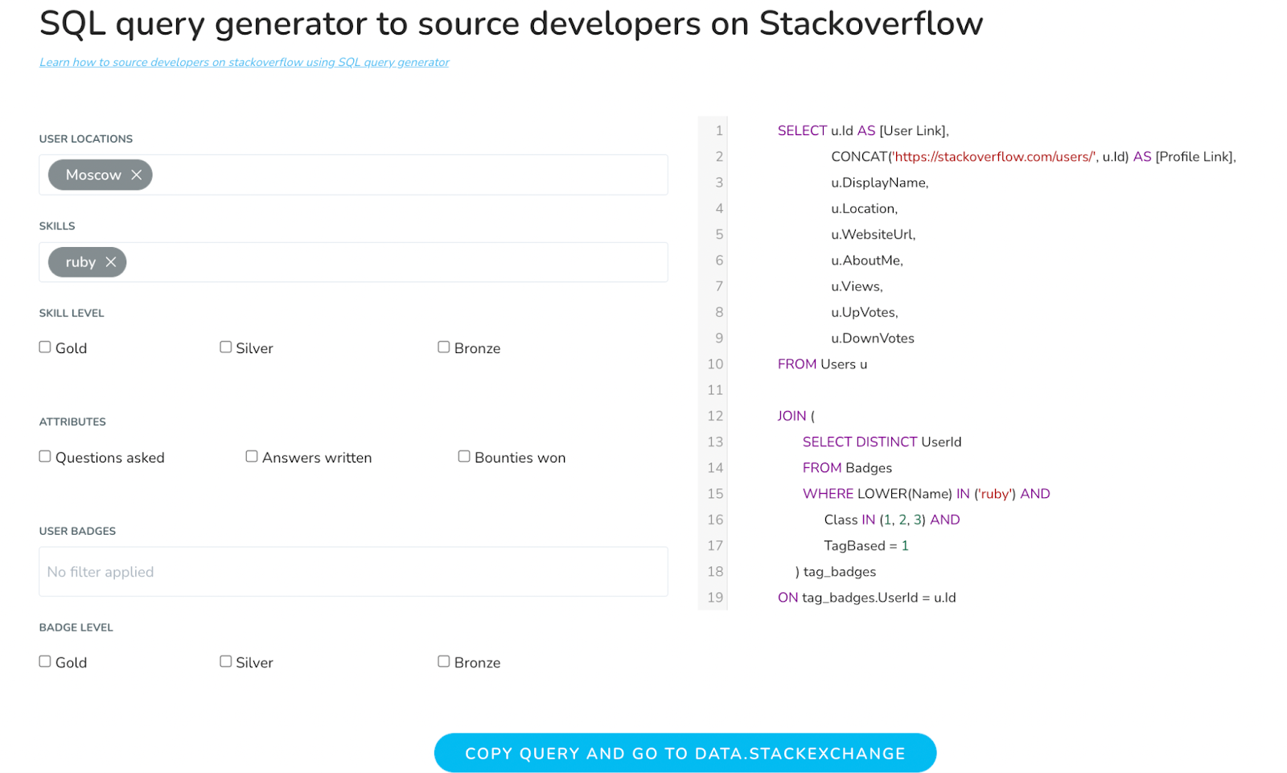
Task: Click Copy Query and Go to Data.StackExchange
Action: coord(685,753)
